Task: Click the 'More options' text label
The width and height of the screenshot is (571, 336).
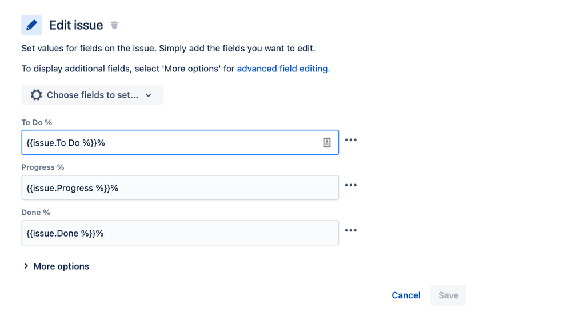Action: [x=61, y=266]
